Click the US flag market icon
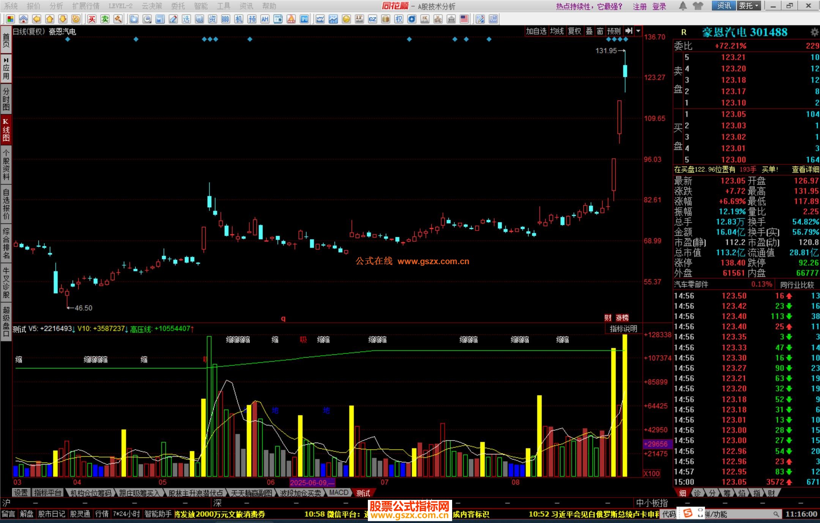The width and height of the screenshot is (820, 523). click(464, 19)
